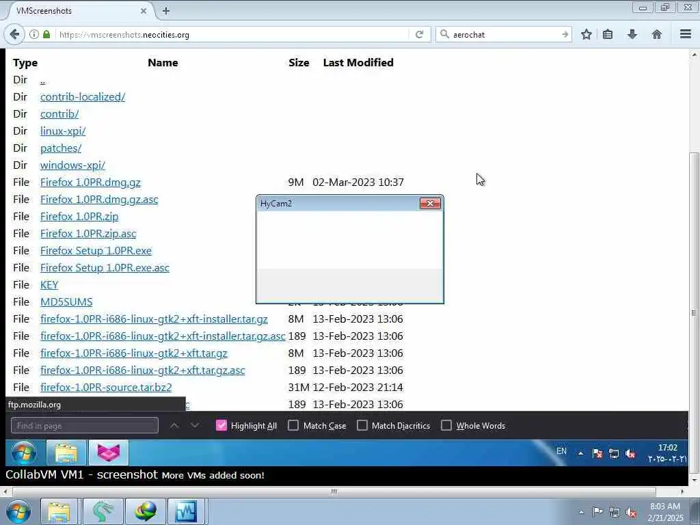Viewport: 700px width, 525px height.
Task: Jump to next find match arrow
Action: (x=195, y=425)
